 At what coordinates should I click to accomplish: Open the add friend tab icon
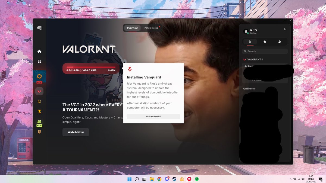pyautogui.click(x=280, y=42)
